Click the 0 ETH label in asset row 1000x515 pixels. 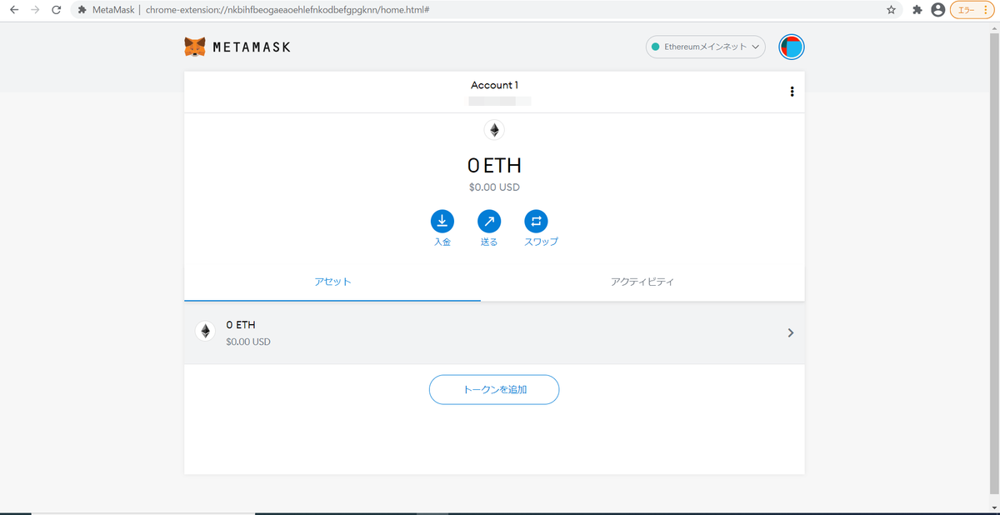click(x=241, y=325)
